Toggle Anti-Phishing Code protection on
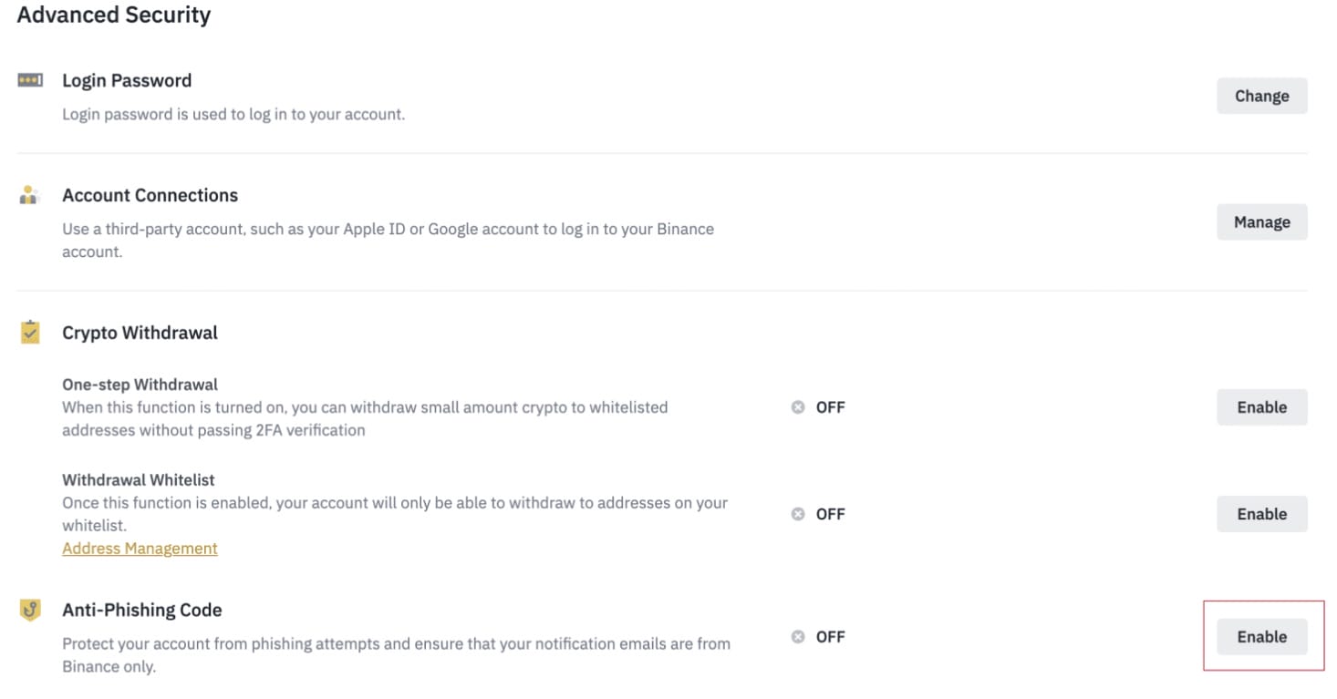This screenshot has height=699, width=1337. tap(1261, 636)
